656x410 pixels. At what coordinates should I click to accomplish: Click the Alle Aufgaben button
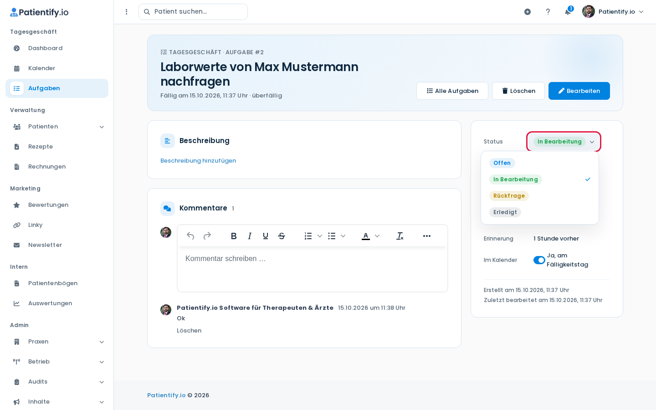point(452,91)
